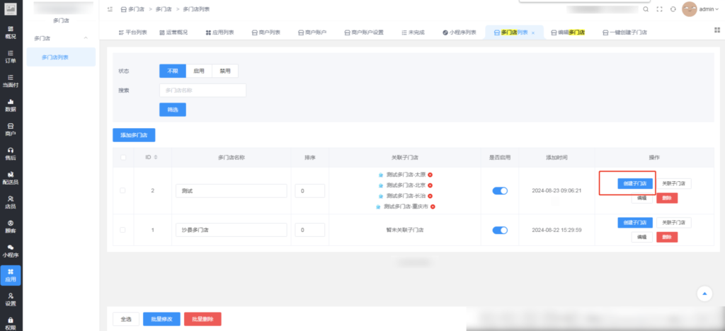Click 全选 button at the bottom
The image size is (725, 331).
coord(126,319)
